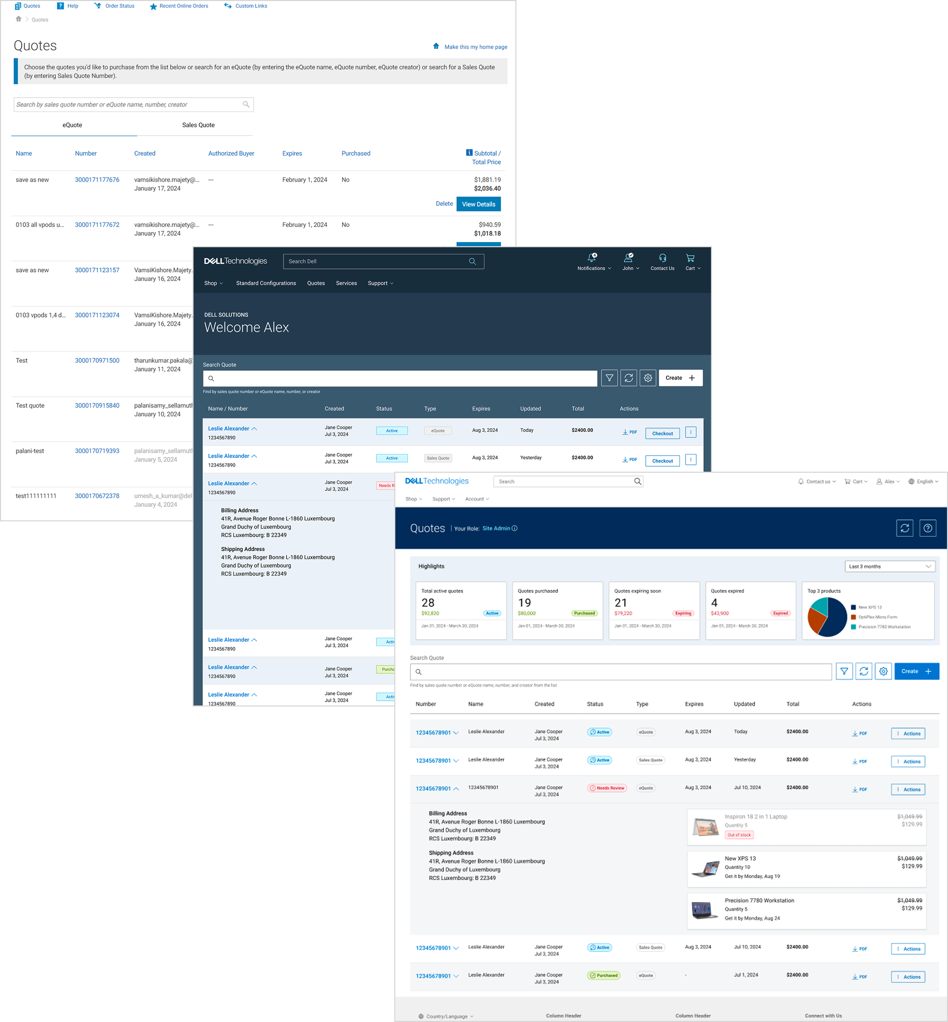Click the Notifications bell icon
948x1022 pixels.
tap(591, 258)
